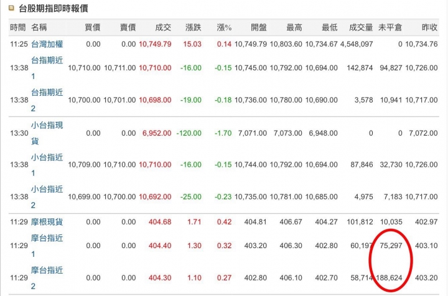Click the 時間 column header
The height and width of the screenshot is (296, 448).
[18, 27]
